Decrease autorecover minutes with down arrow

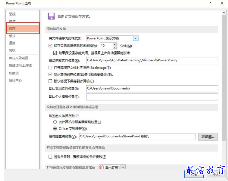[115, 47]
